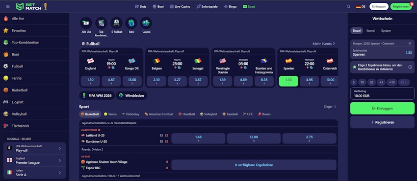Switch to the Kombi bet slip tab

pyautogui.click(x=371, y=31)
